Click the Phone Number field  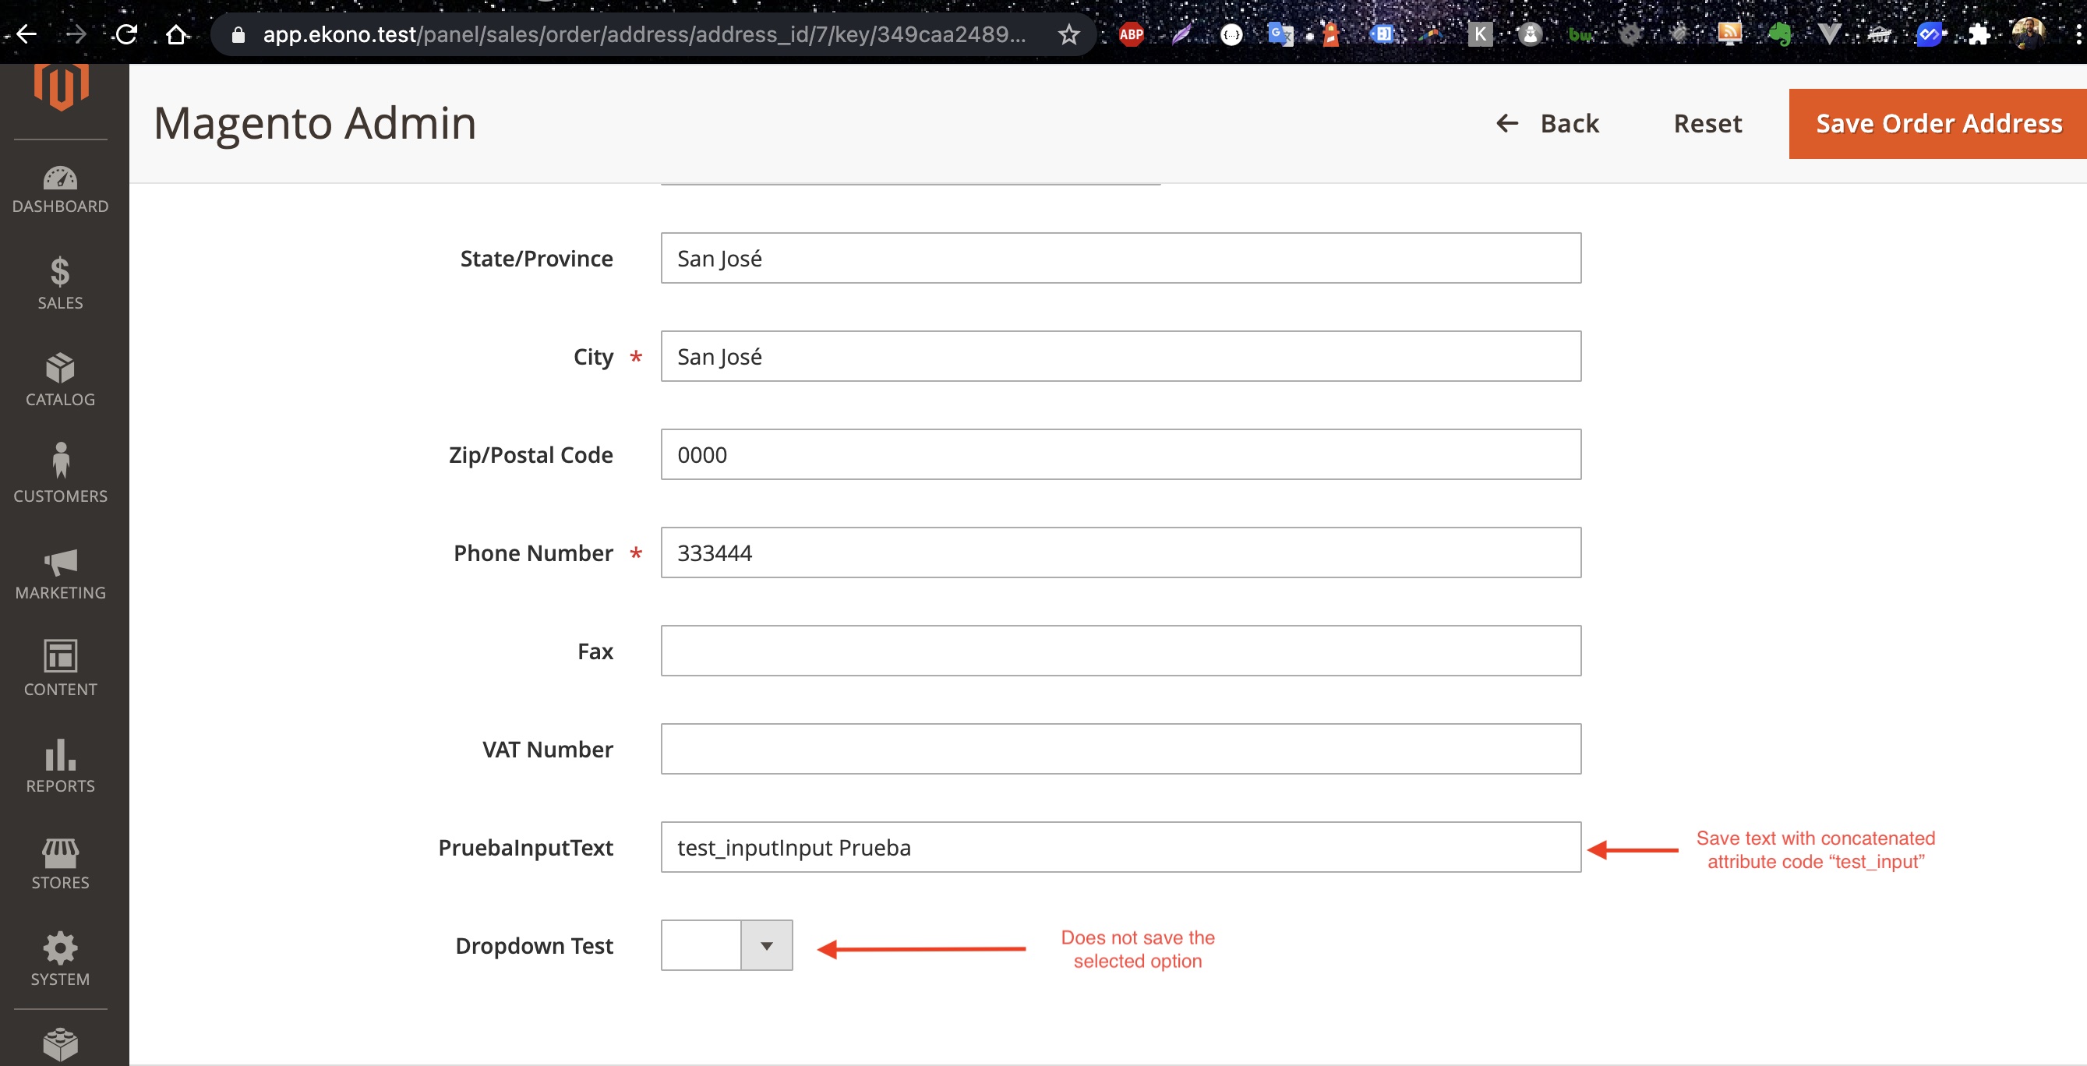click(1120, 552)
